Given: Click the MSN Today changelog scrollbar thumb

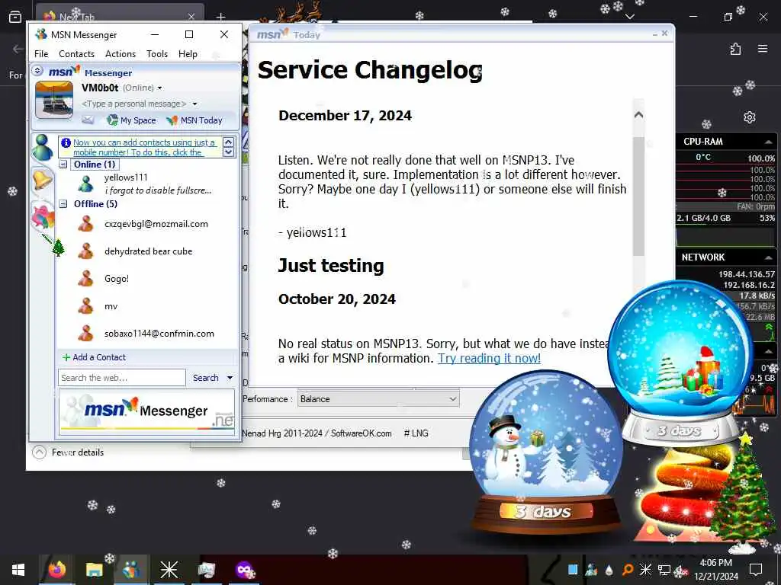Looking at the screenshot, I should pyautogui.click(x=638, y=197).
